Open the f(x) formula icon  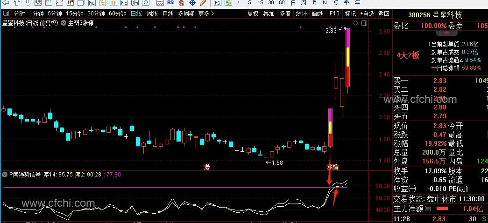[x=135, y=3]
